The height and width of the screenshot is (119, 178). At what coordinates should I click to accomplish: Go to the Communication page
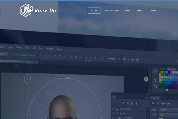tap(111, 11)
